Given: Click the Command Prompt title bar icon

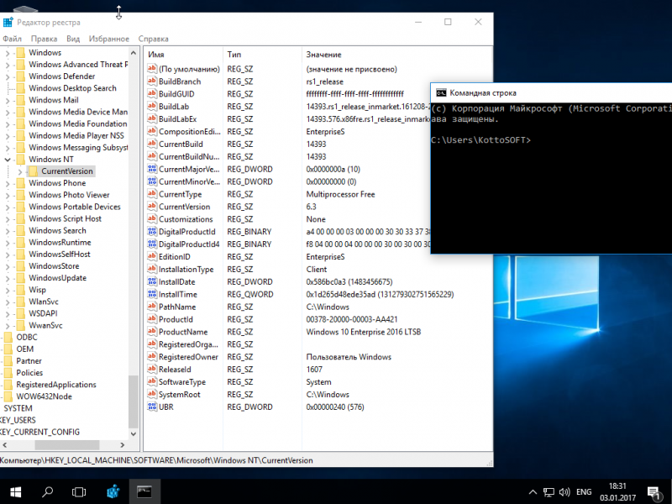Looking at the screenshot, I should click(x=441, y=92).
